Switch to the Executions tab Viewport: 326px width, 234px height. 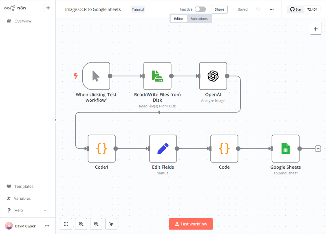point(199,19)
